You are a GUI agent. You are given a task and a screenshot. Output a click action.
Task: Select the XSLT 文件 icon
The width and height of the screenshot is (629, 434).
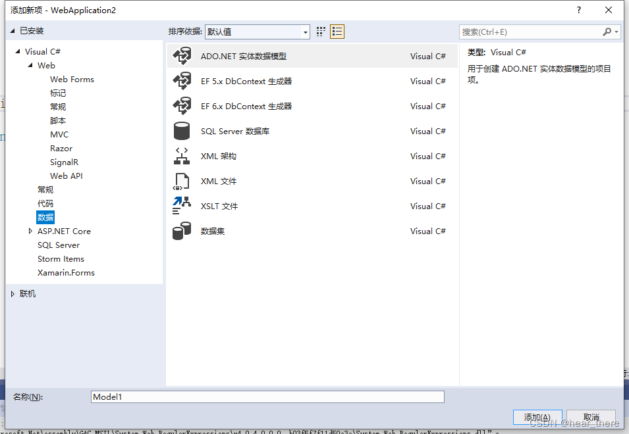click(x=182, y=206)
